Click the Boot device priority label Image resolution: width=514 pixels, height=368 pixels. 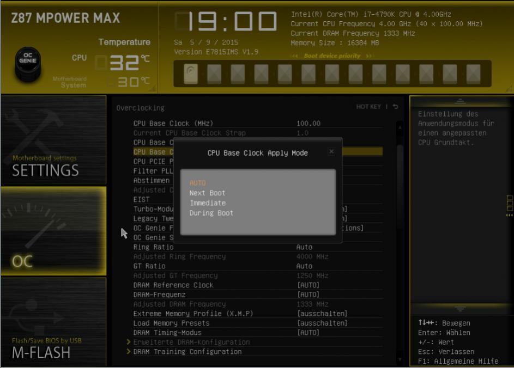332,56
